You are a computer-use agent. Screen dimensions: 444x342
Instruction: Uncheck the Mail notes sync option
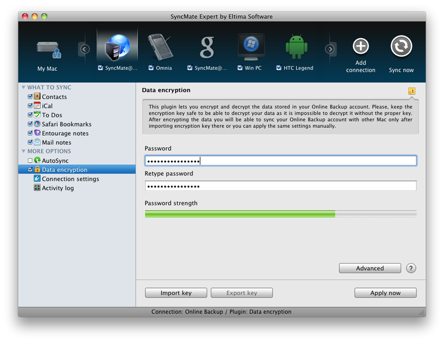click(x=30, y=142)
